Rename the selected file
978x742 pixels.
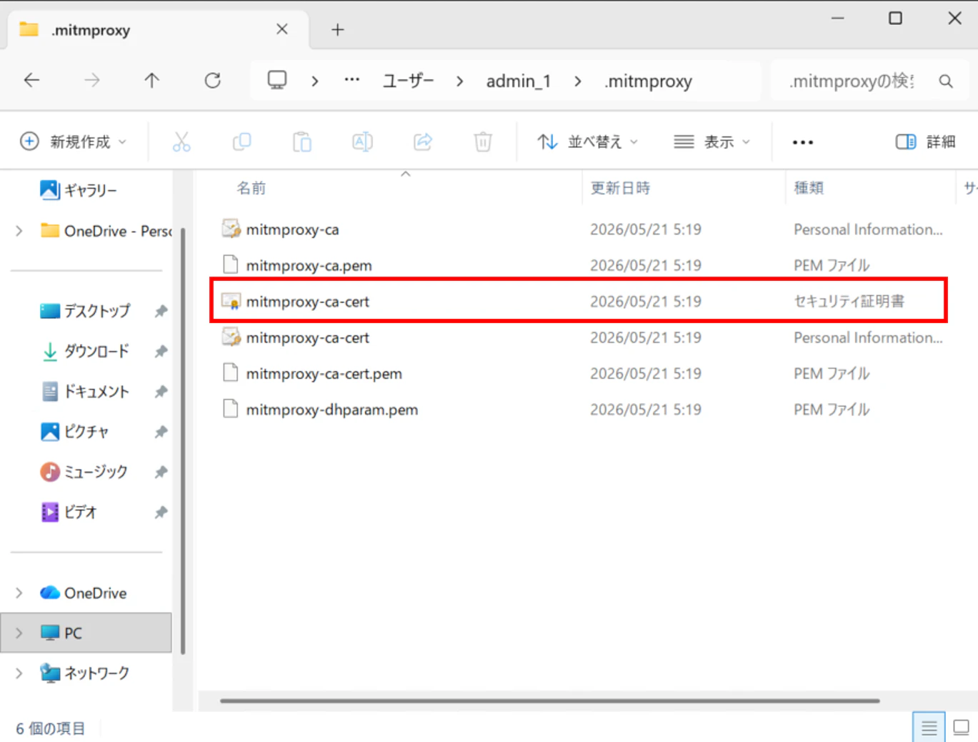[x=363, y=142]
